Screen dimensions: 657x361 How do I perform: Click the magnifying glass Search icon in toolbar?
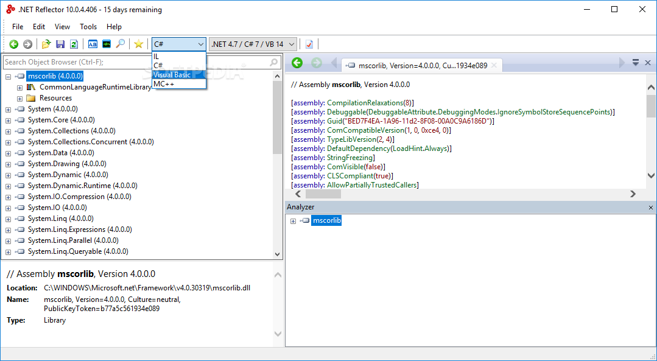(120, 44)
